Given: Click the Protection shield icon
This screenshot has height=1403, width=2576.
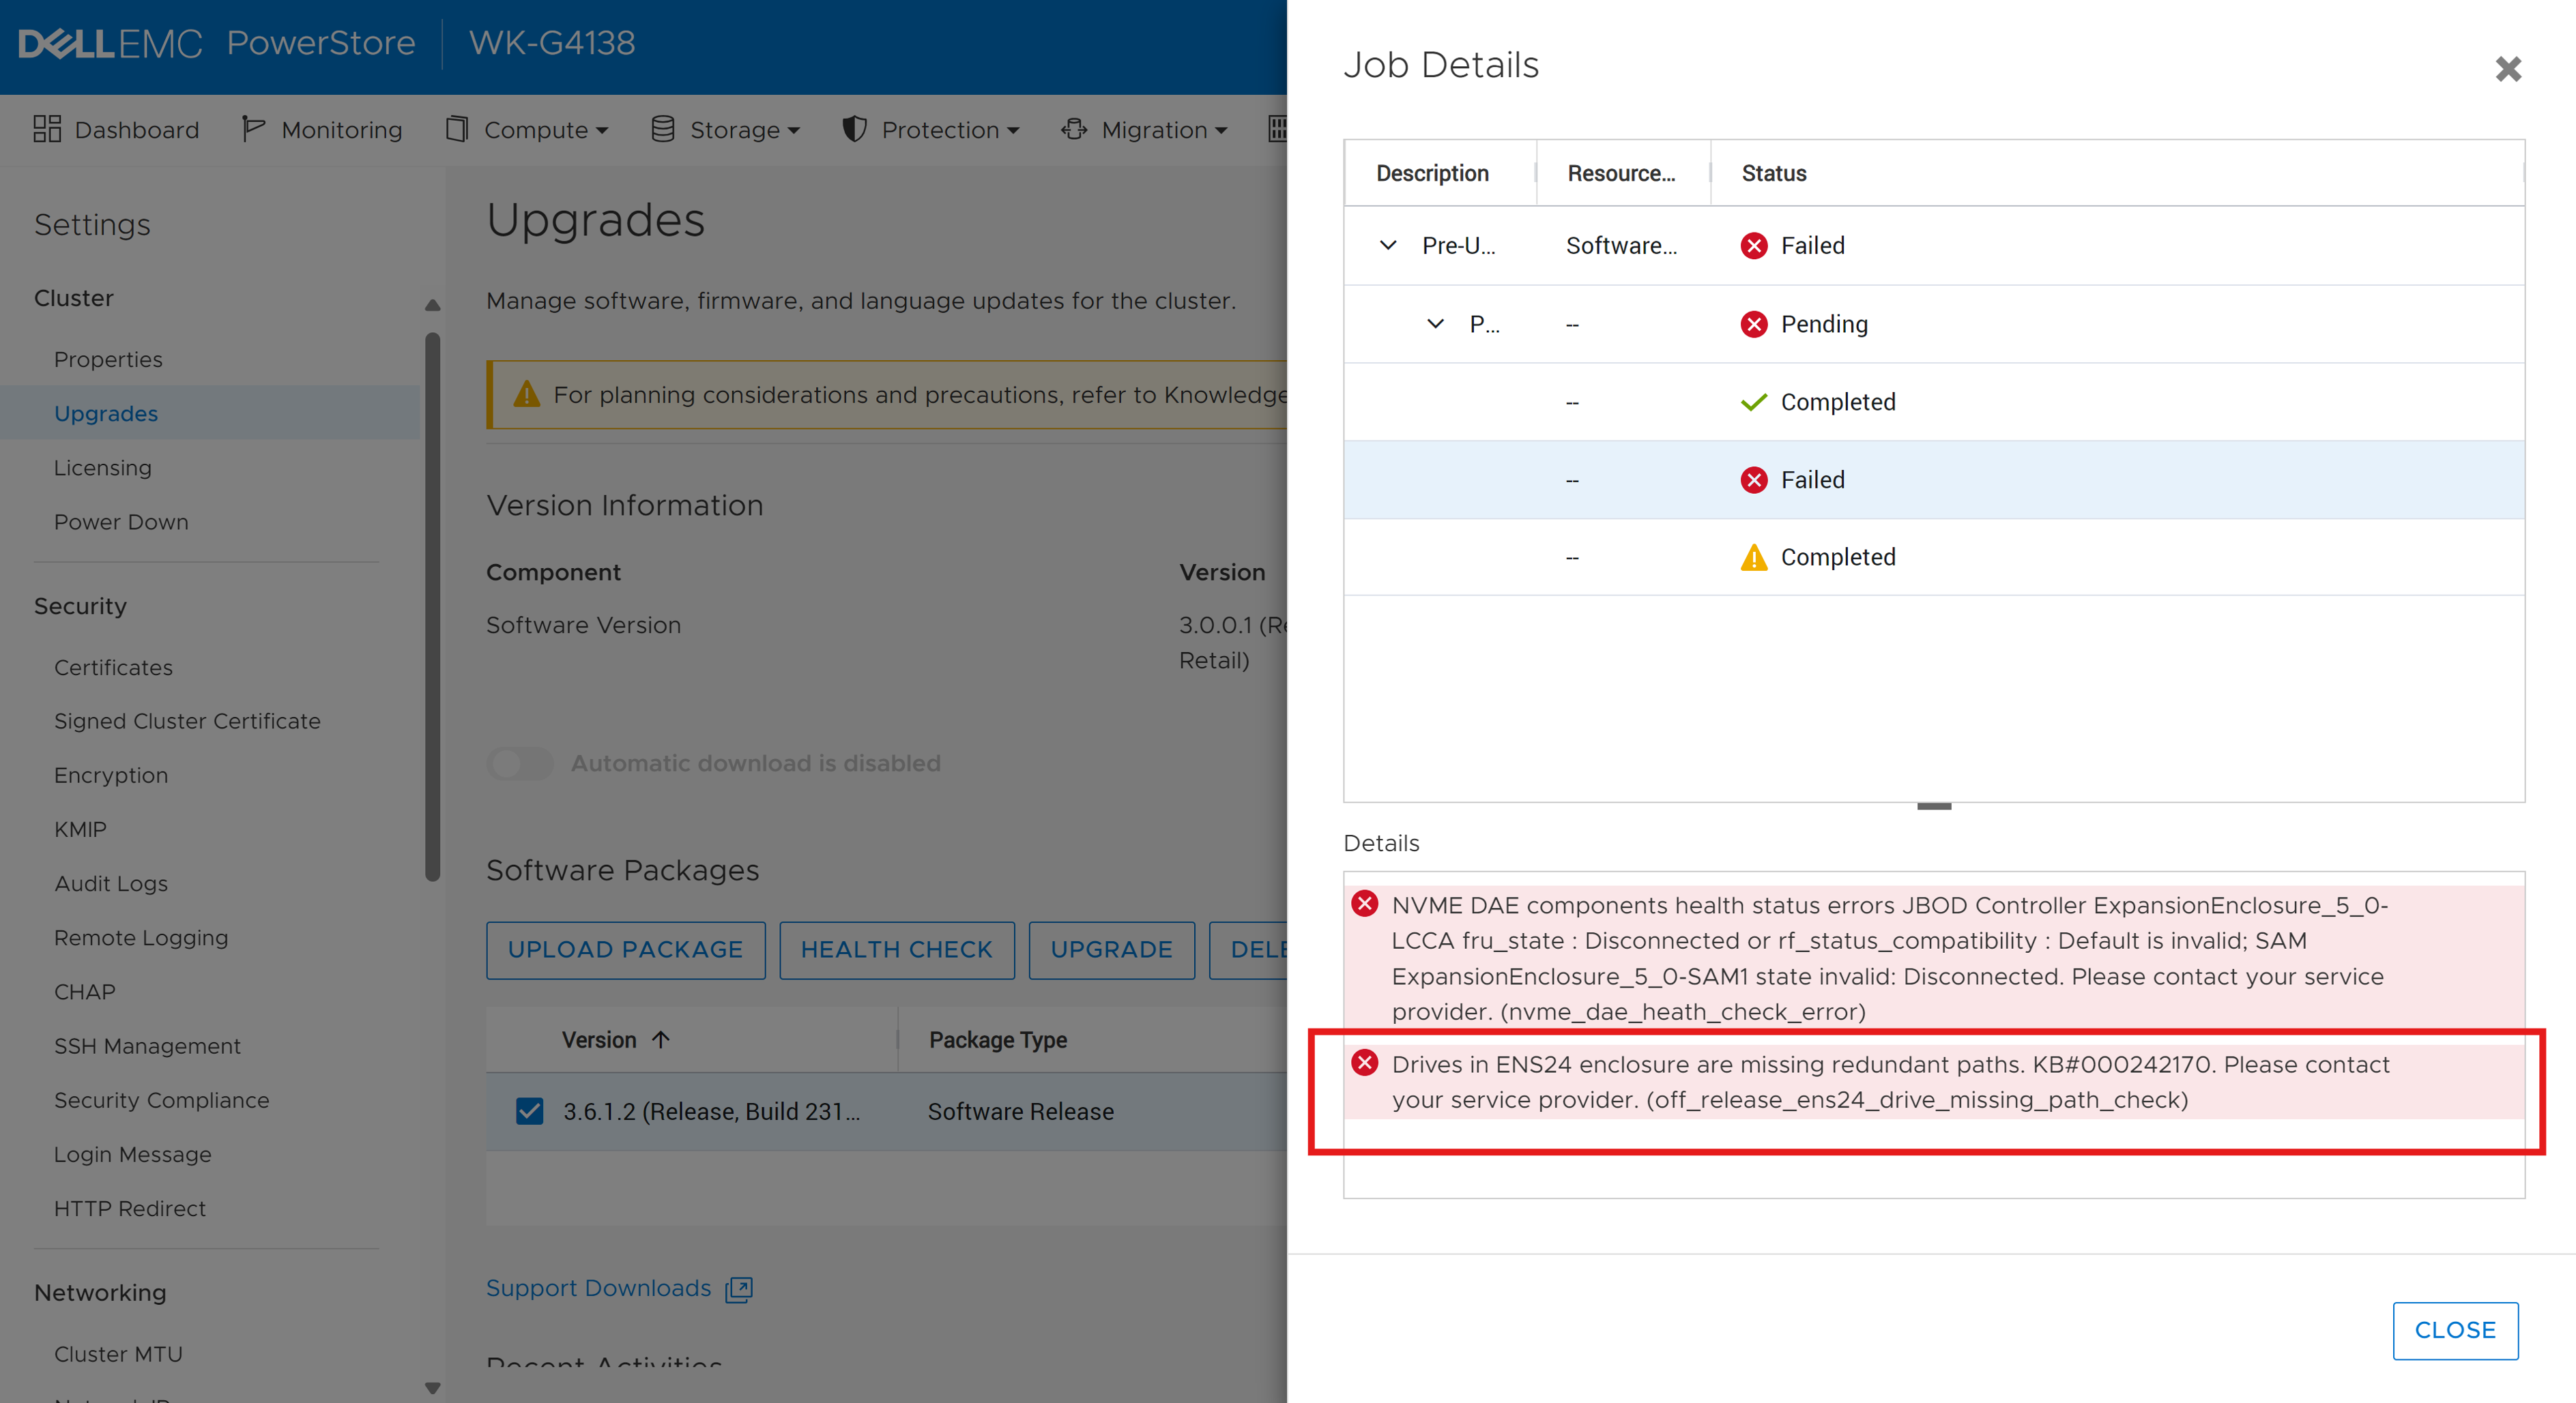Looking at the screenshot, I should click(854, 129).
